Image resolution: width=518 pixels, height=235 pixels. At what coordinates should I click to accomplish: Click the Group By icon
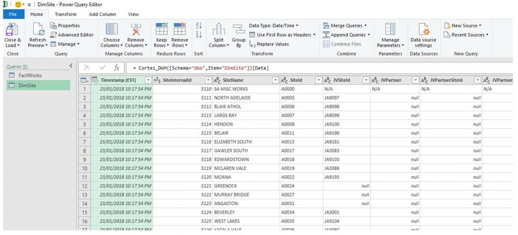click(x=238, y=29)
